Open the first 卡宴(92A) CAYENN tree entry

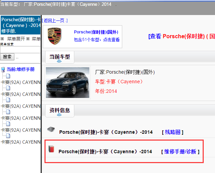[x=21, y=82]
